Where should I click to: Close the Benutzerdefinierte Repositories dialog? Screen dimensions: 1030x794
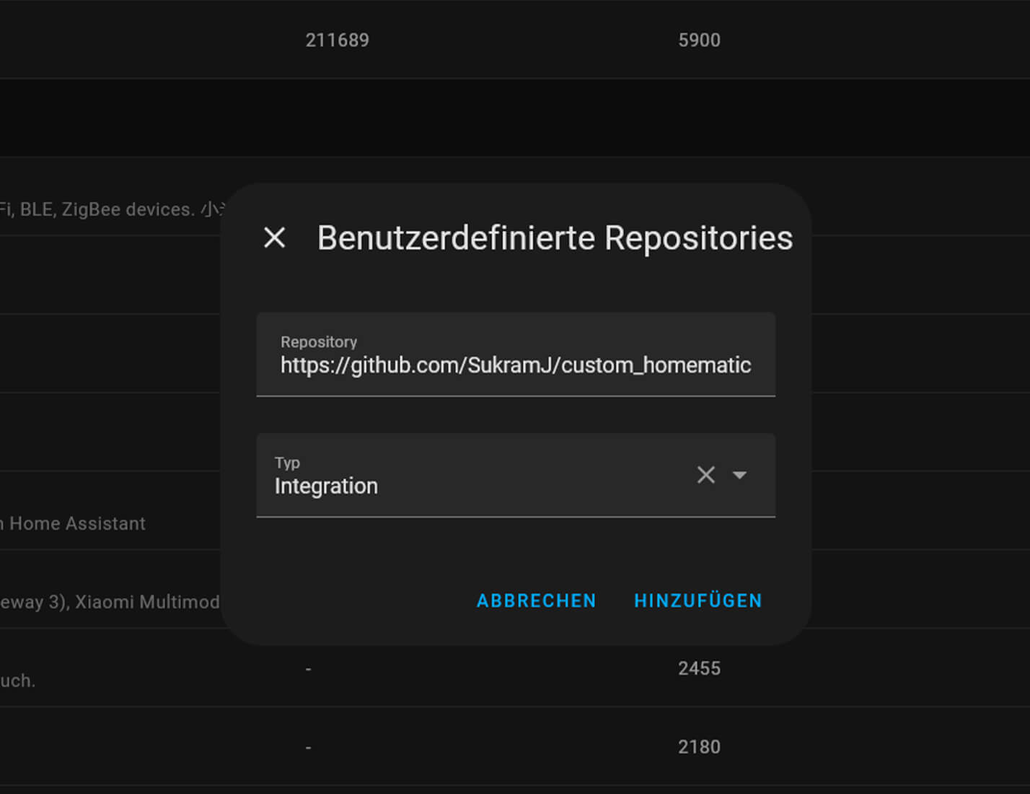275,237
